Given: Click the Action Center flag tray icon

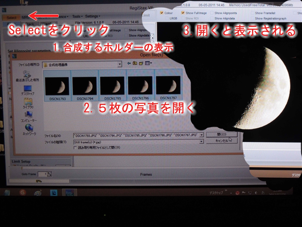Looking at the screenshot, I should pyautogui.click(x=244, y=193).
